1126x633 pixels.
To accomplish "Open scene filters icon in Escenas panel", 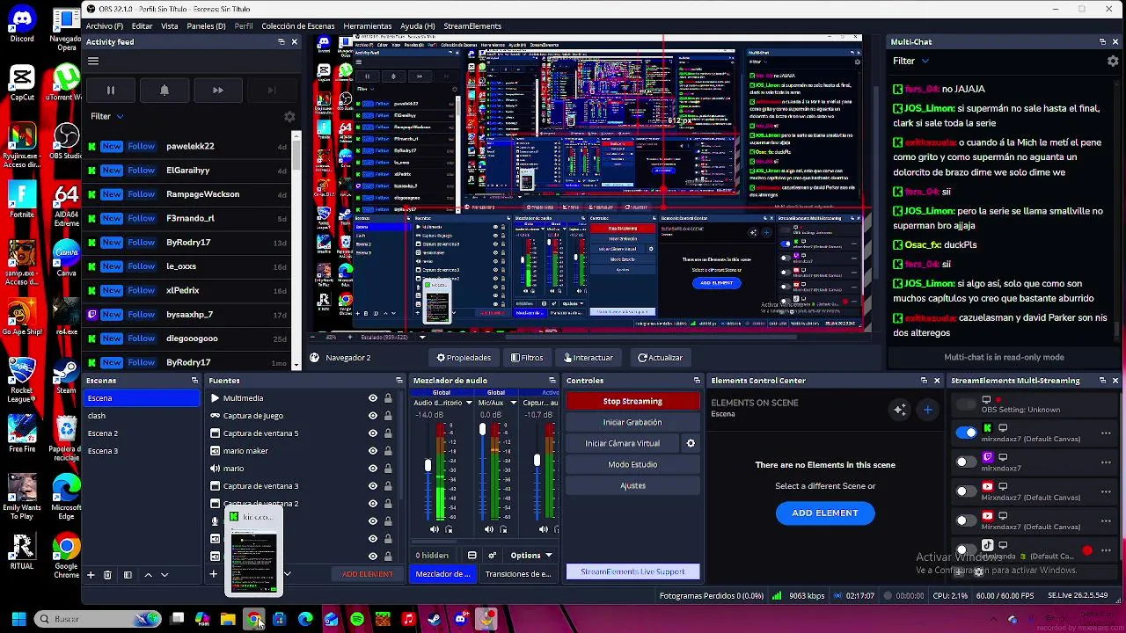I will coord(128,574).
